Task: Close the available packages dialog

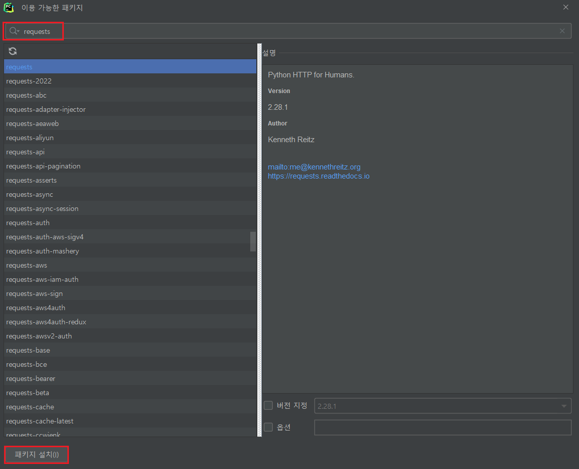Action: 566,8
